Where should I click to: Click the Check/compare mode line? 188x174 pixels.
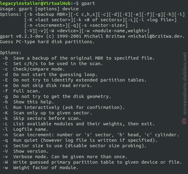click(x=34, y=69)
